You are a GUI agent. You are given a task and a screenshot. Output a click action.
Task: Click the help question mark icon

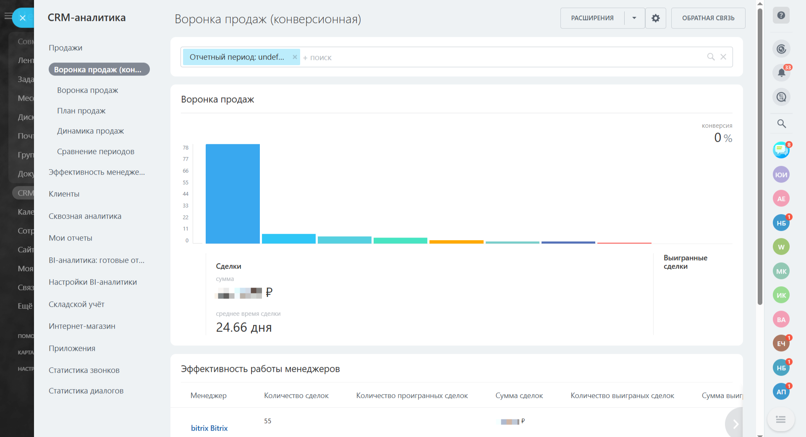coord(781,16)
